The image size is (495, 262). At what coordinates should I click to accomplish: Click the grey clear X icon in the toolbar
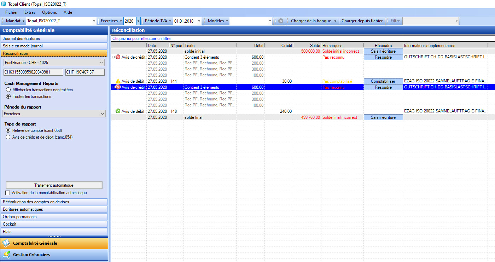[280, 21]
